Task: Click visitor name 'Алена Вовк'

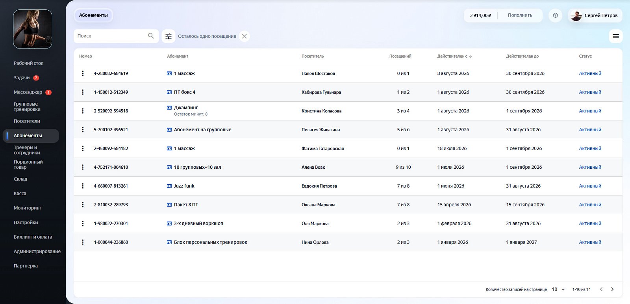Action: [x=313, y=167]
